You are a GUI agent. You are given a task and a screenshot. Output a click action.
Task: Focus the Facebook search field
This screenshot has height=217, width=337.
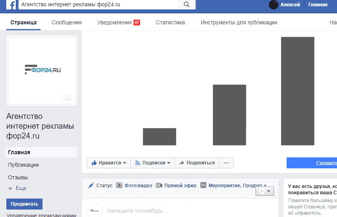pos(98,4)
